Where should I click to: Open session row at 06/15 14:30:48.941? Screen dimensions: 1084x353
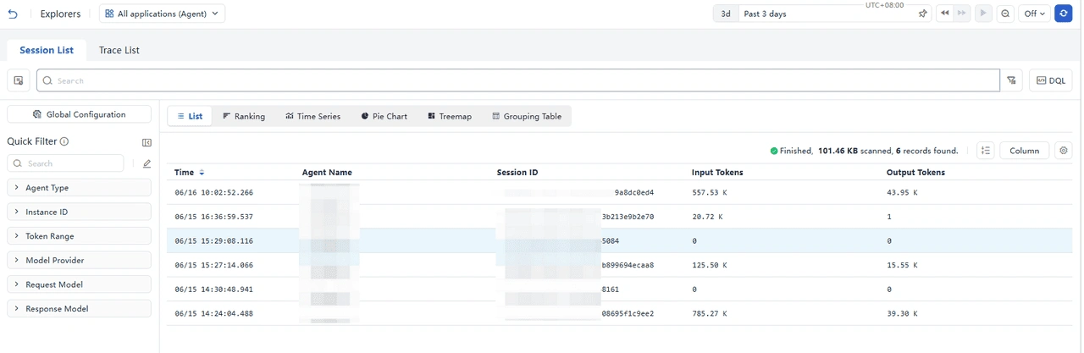point(620,289)
